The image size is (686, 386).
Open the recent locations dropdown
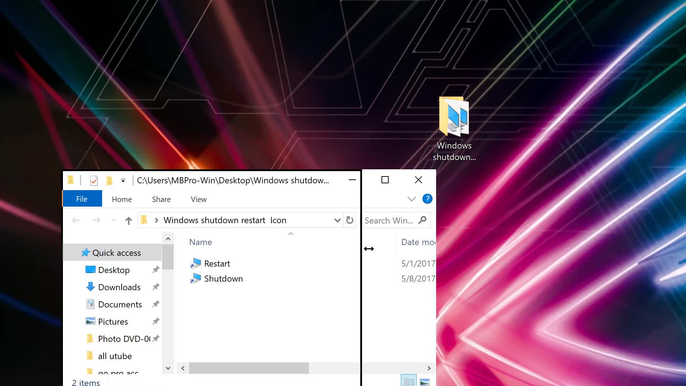(x=114, y=220)
